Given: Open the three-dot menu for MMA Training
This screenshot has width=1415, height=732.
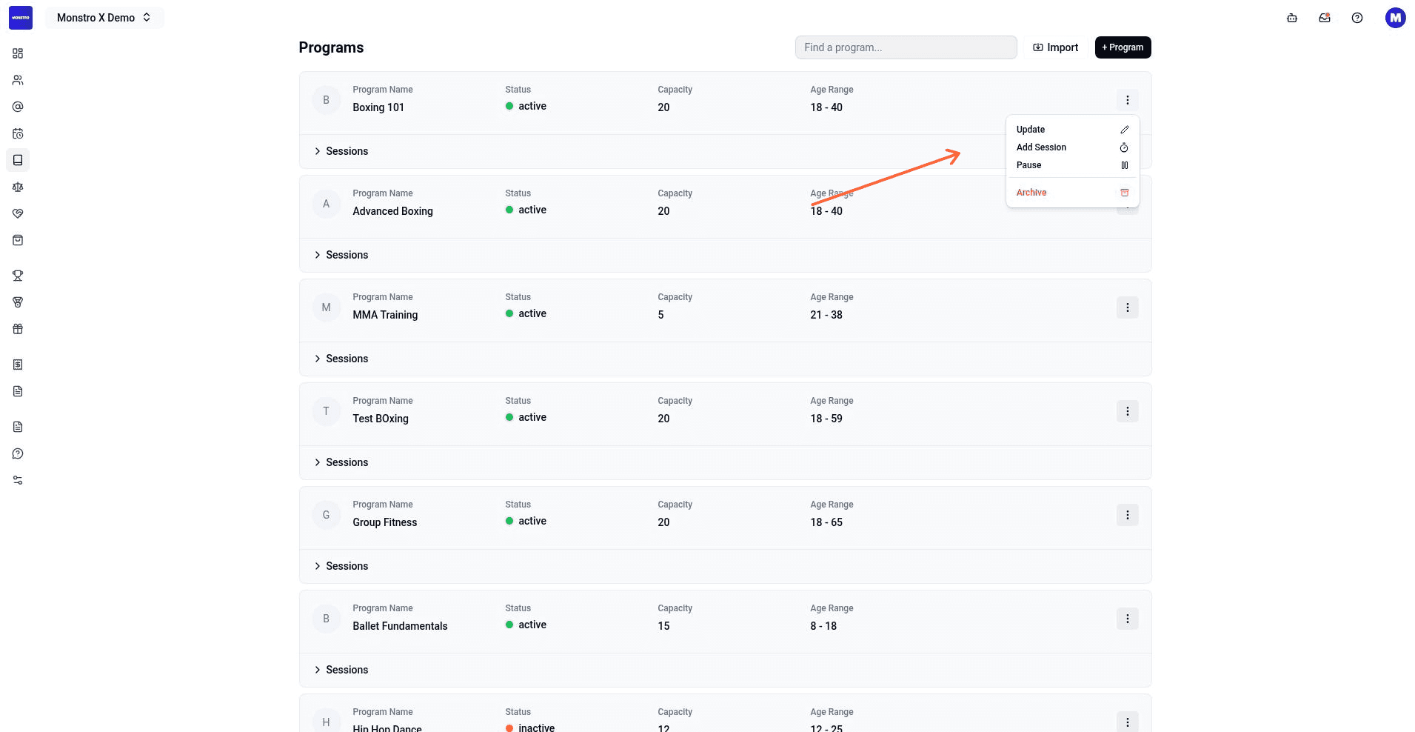Looking at the screenshot, I should click(1128, 307).
